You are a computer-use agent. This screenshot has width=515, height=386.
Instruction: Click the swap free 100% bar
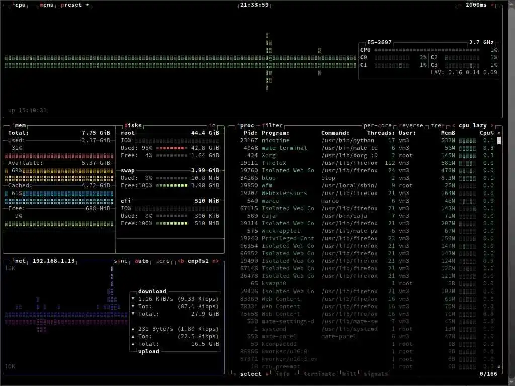click(171, 186)
